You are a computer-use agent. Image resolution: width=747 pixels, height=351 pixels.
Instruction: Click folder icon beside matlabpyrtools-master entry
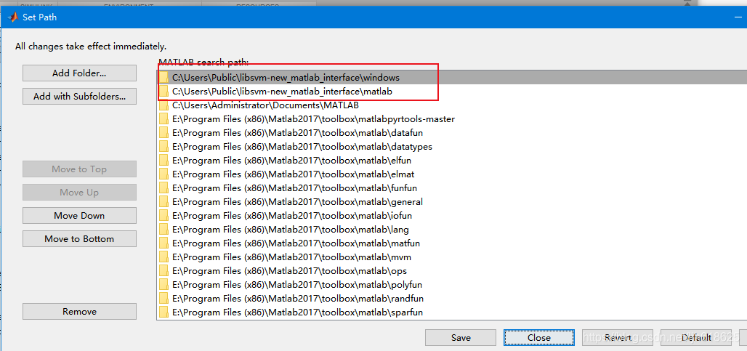pos(164,118)
